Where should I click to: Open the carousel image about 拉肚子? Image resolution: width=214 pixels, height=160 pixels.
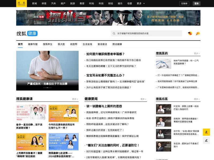pyautogui.click(x=47, y=71)
